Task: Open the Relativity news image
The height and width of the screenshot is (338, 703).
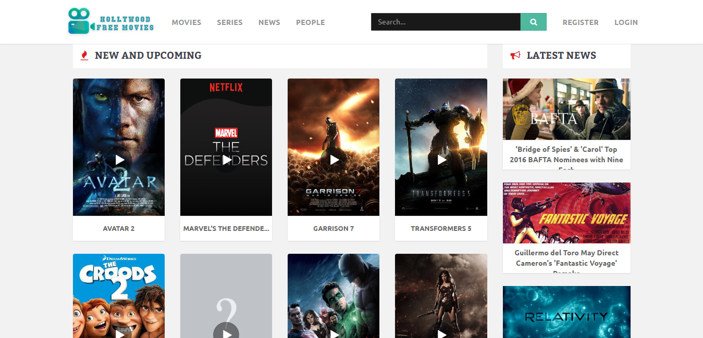Action: (x=566, y=312)
